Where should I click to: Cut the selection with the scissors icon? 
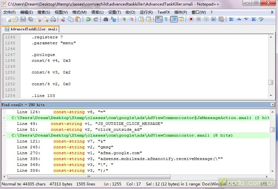click(x=63, y=19)
